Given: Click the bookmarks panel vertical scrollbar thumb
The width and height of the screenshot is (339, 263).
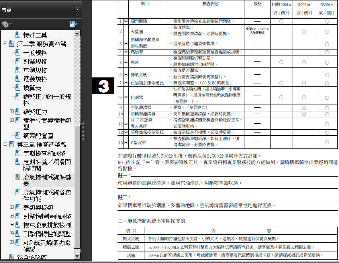Looking at the screenshot, I should coord(77,187).
